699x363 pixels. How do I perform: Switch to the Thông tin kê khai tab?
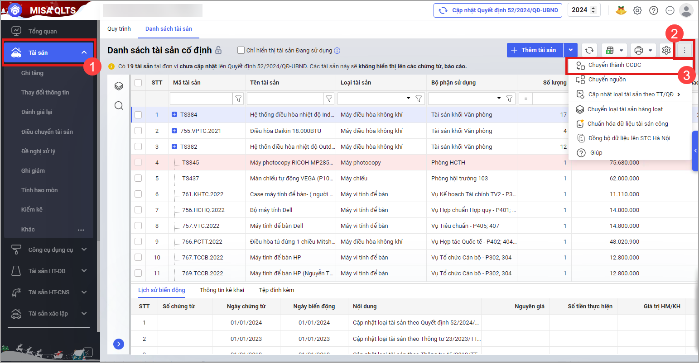(222, 290)
